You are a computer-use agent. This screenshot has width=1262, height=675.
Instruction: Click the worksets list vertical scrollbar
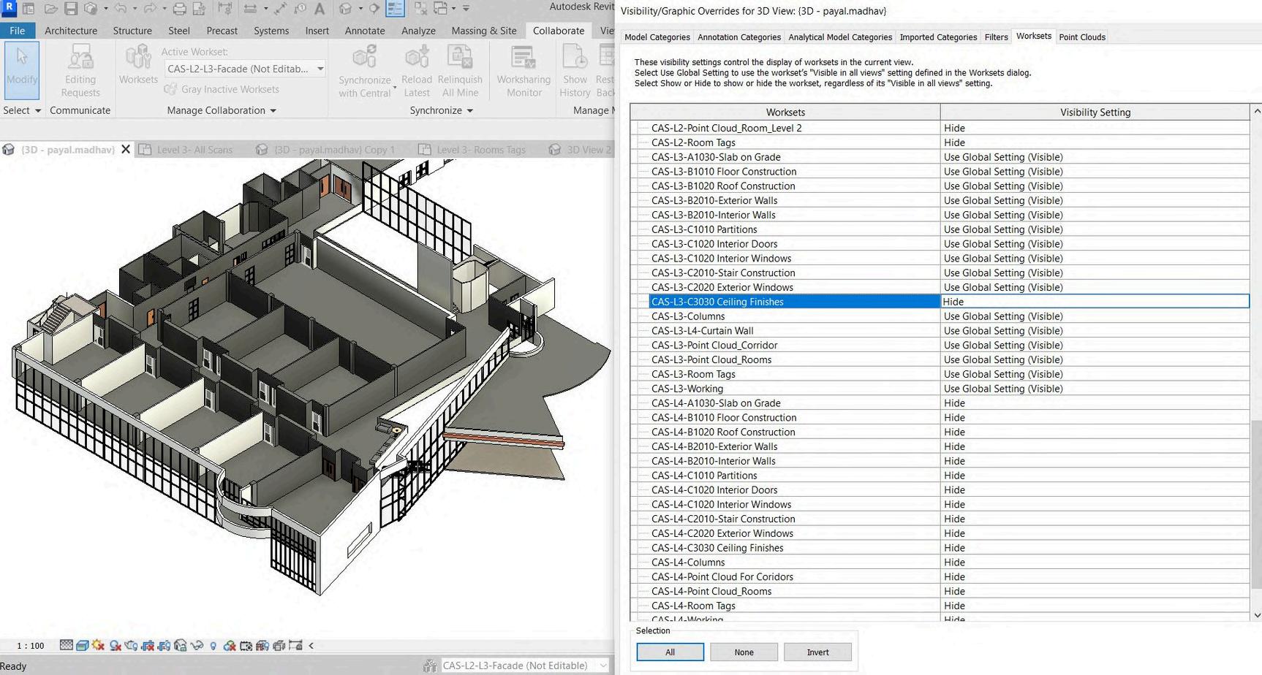click(1256, 503)
